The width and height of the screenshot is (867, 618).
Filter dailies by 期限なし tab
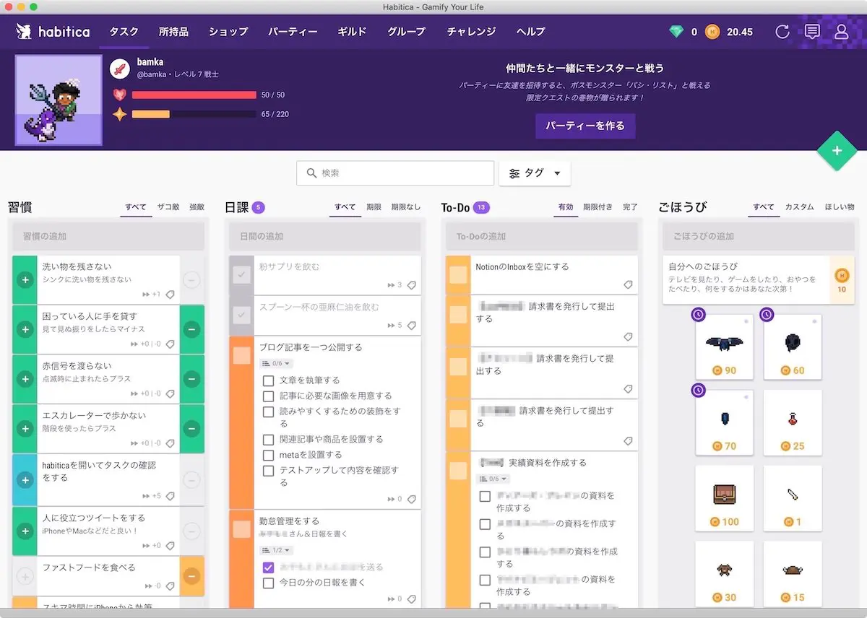[406, 207]
